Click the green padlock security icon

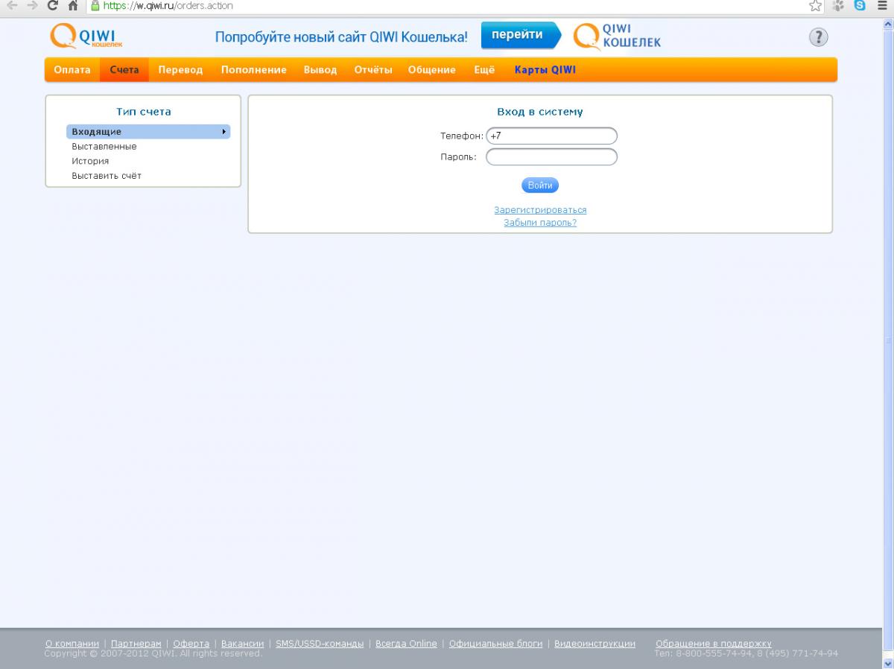[95, 5]
